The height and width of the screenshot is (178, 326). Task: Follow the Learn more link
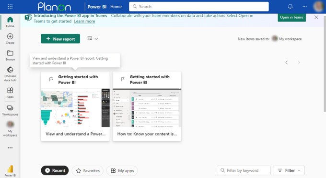point(84,21)
